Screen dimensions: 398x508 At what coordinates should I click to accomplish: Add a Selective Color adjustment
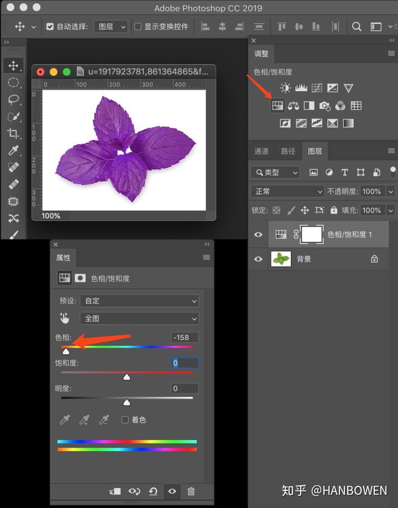333,123
